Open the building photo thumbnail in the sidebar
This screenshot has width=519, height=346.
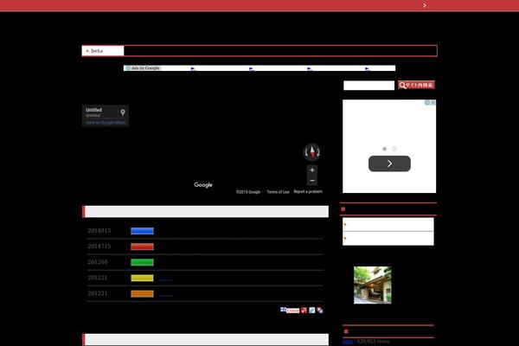tap(372, 285)
